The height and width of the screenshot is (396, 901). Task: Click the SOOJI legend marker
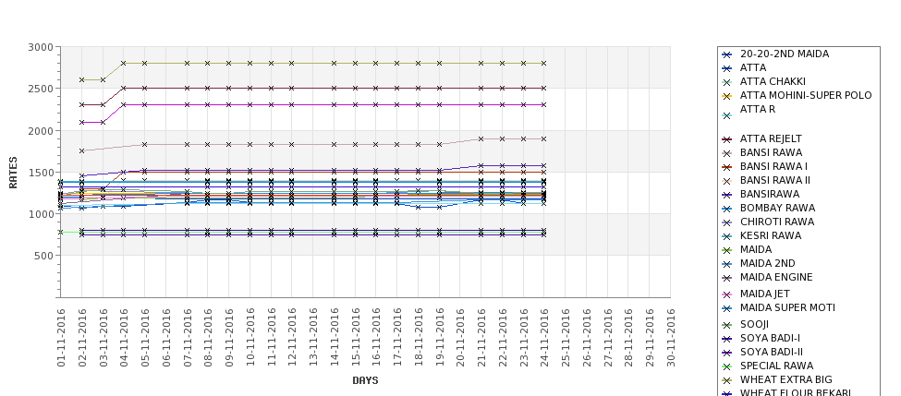[x=727, y=325]
